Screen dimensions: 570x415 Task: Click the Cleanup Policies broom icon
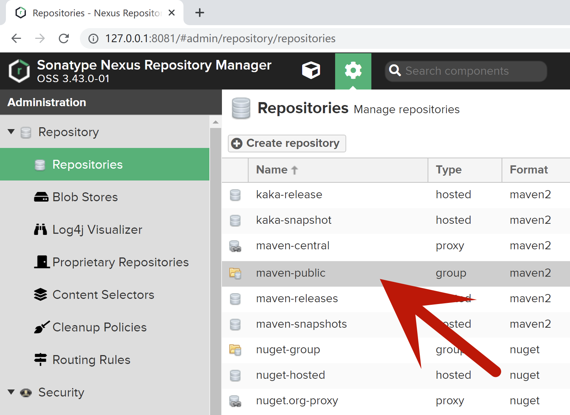[41, 327]
